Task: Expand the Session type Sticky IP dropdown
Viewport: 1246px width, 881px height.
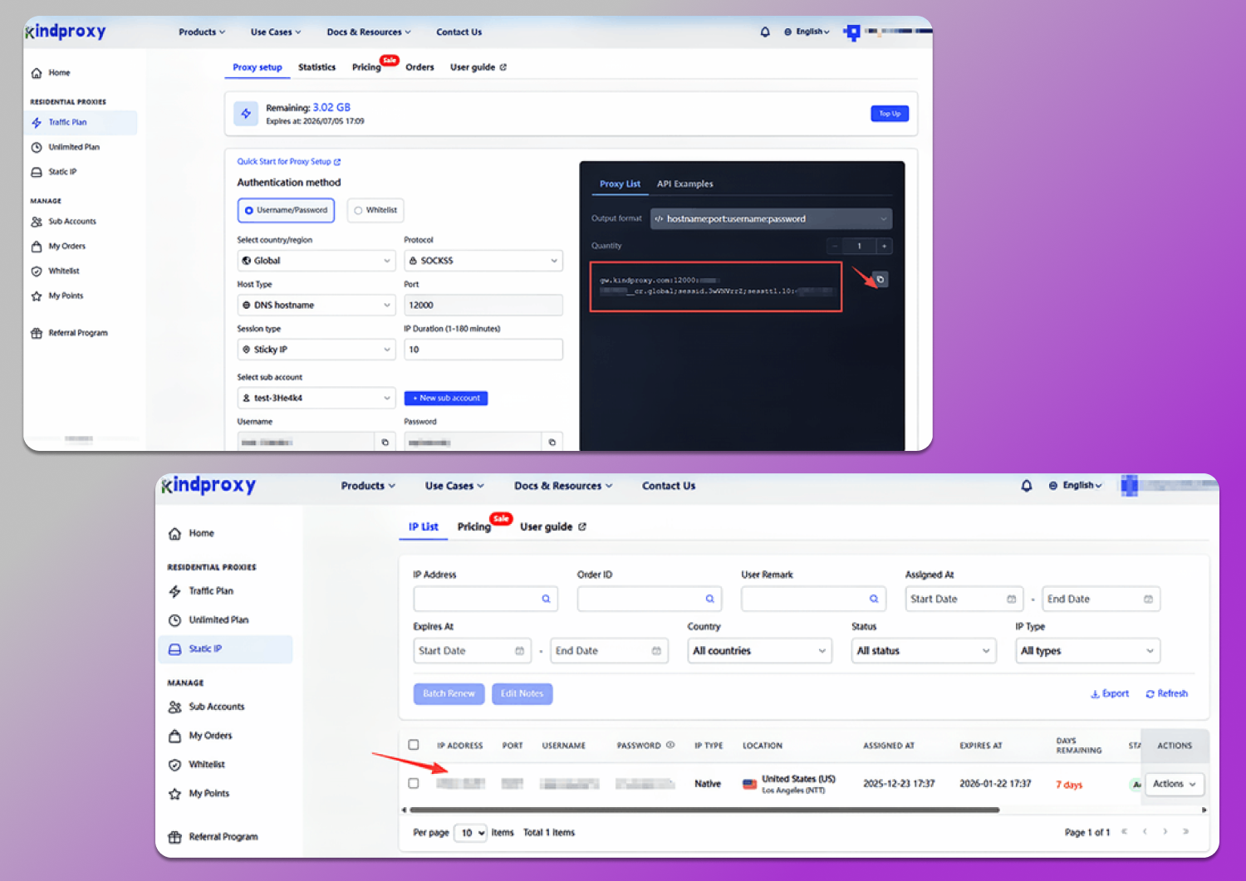Action: [316, 350]
